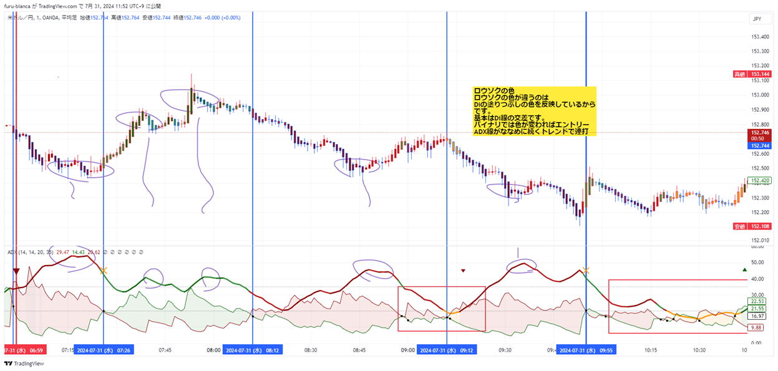Click the 2024-07-31 07:26 time label

(x=104, y=350)
